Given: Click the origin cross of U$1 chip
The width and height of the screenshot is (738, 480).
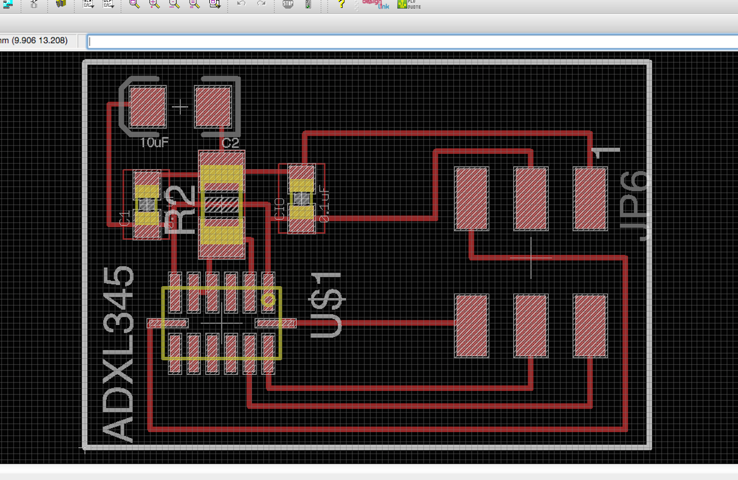Looking at the screenshot, I should [x=221, y=323].
